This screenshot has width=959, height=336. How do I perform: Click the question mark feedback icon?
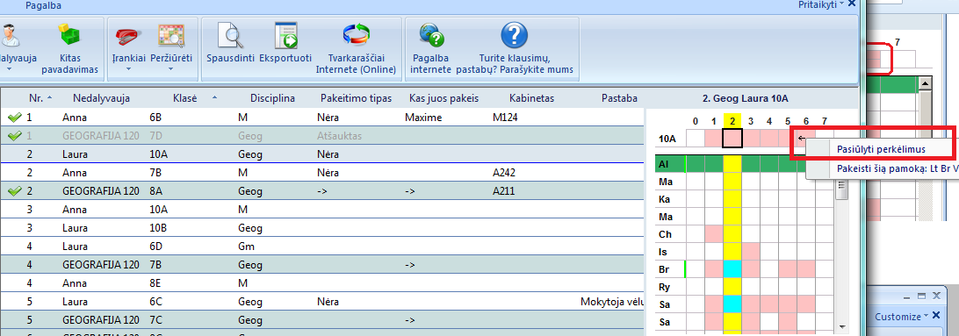coord(514,35)
